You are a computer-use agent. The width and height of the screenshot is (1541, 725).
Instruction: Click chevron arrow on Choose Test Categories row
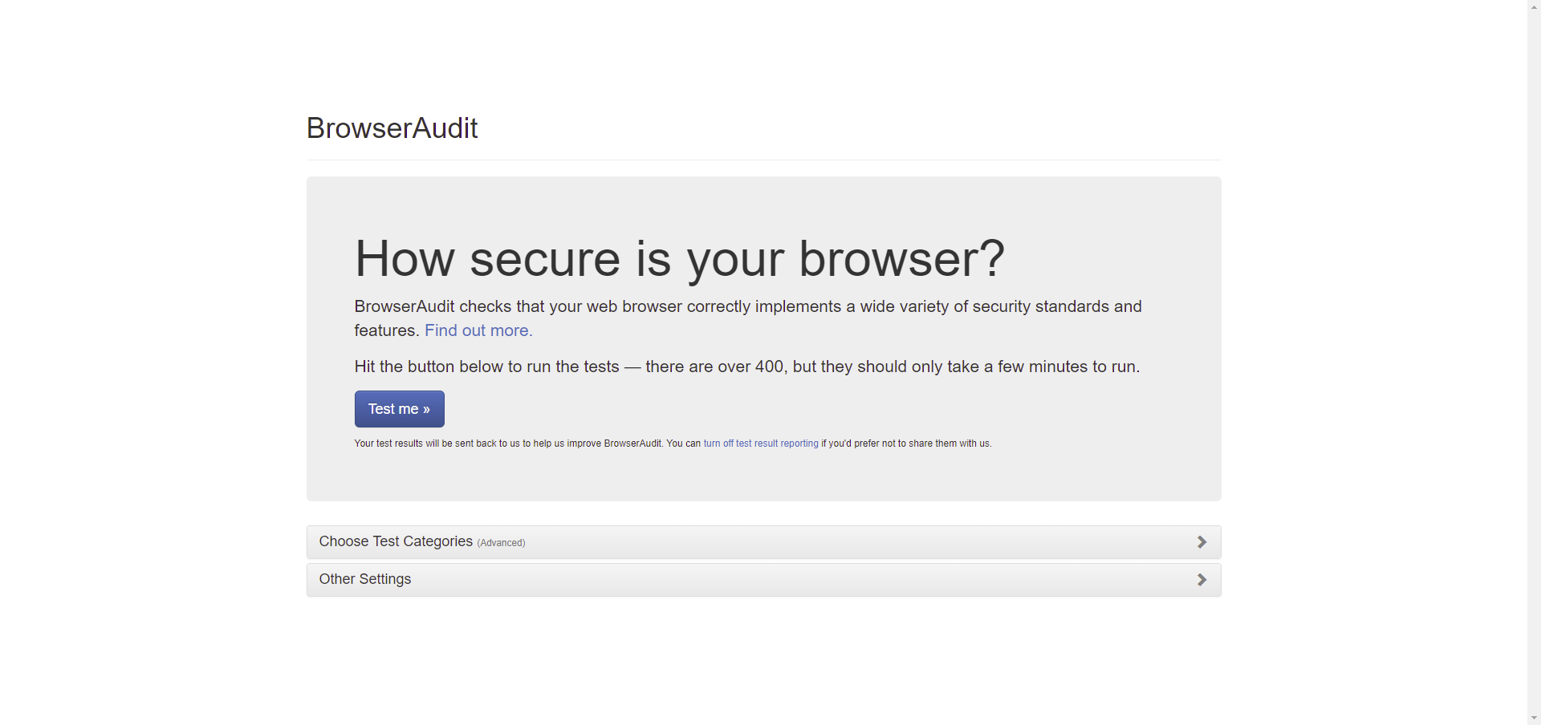(1201, 542)
